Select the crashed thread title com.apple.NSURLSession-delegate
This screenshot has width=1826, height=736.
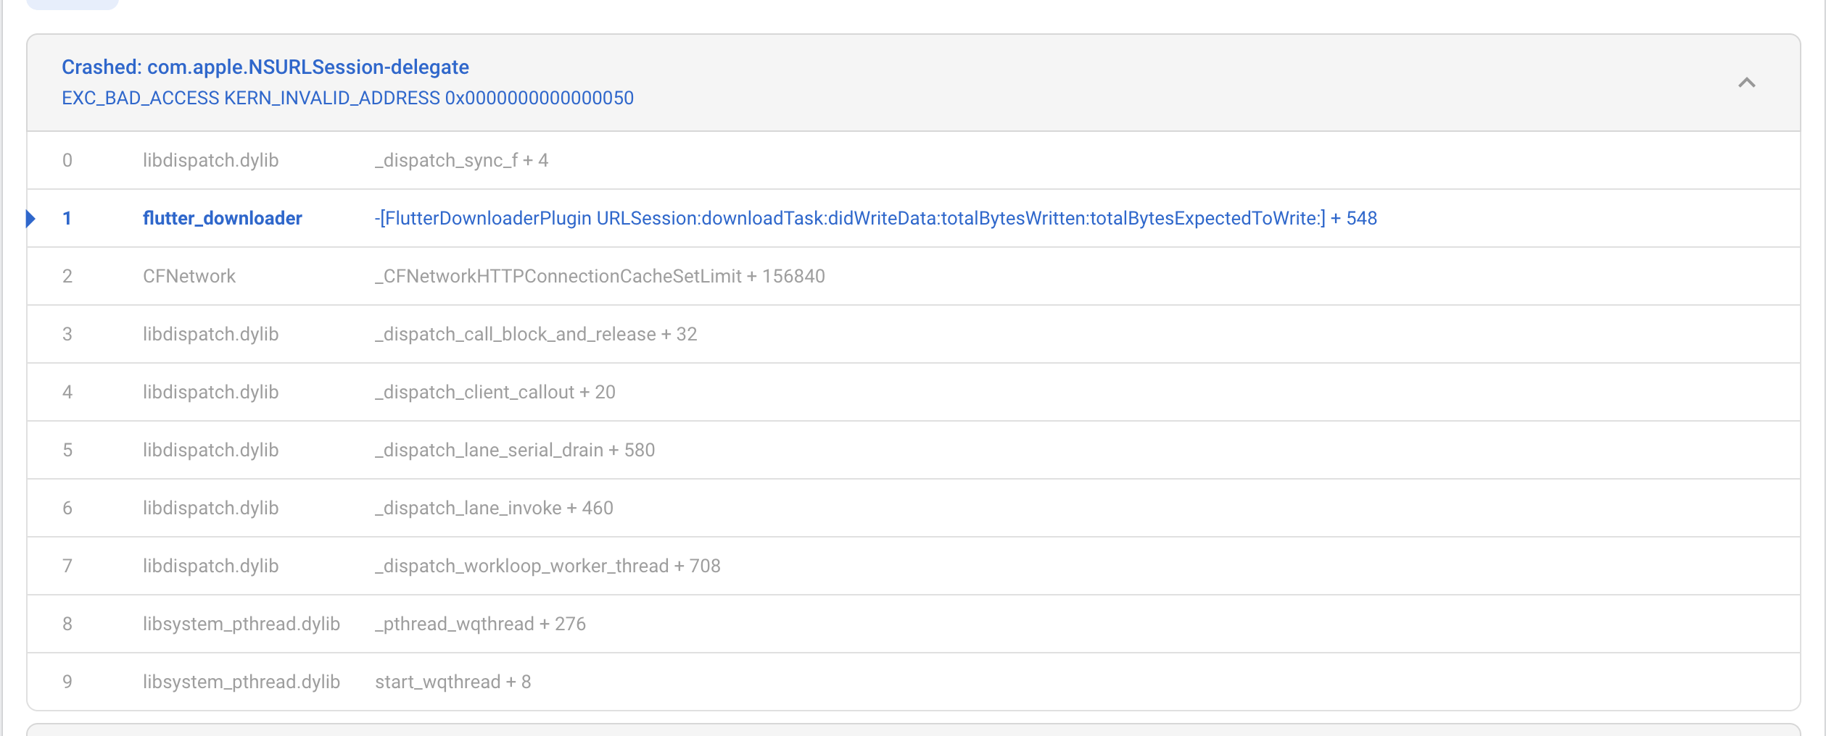[x=265, y=66]
